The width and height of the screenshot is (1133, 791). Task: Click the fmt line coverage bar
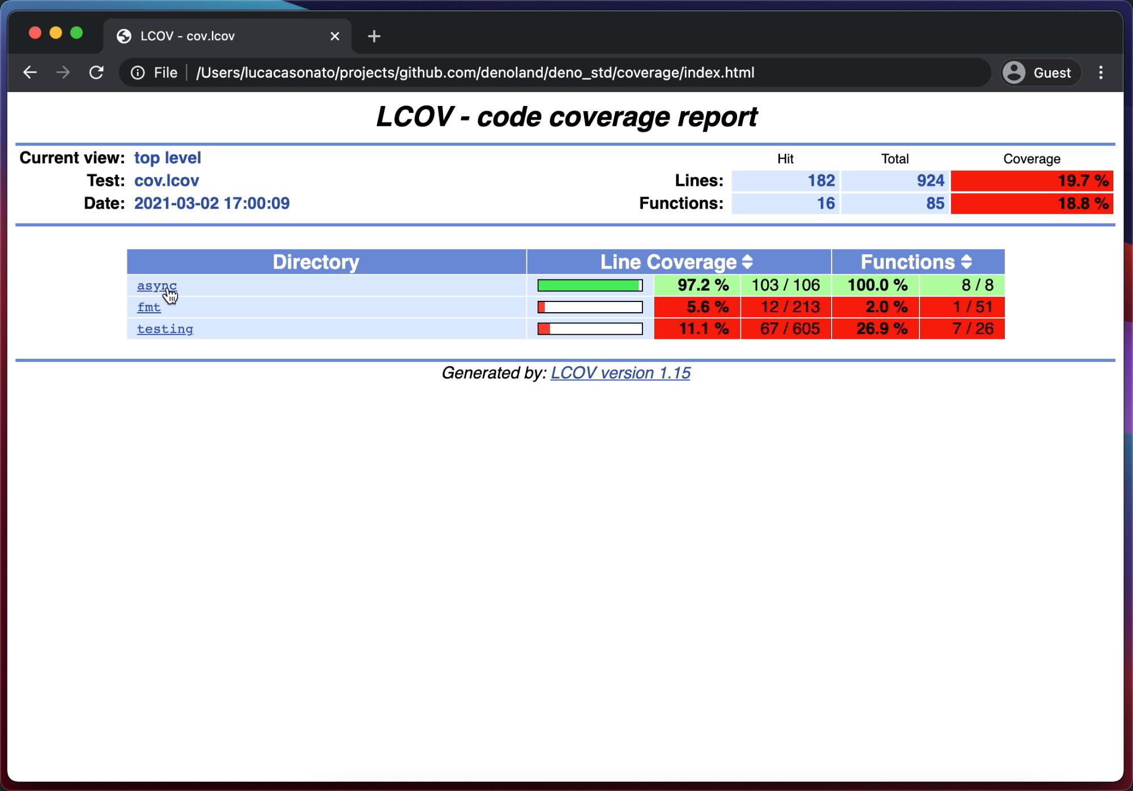point(590,307)
